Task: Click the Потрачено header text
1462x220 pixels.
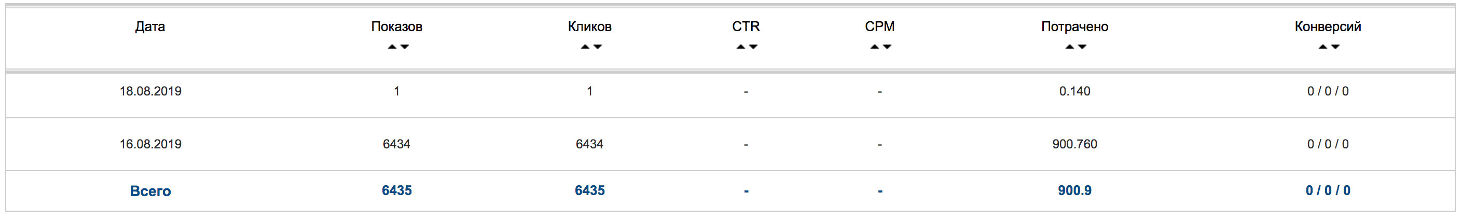Action: coord(1074,26)
